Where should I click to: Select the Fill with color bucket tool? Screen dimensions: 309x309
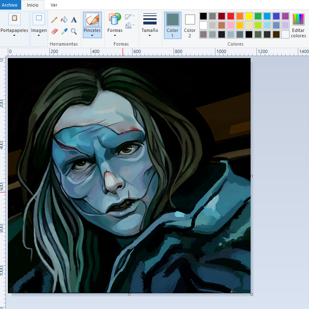[x=64, y=20]
